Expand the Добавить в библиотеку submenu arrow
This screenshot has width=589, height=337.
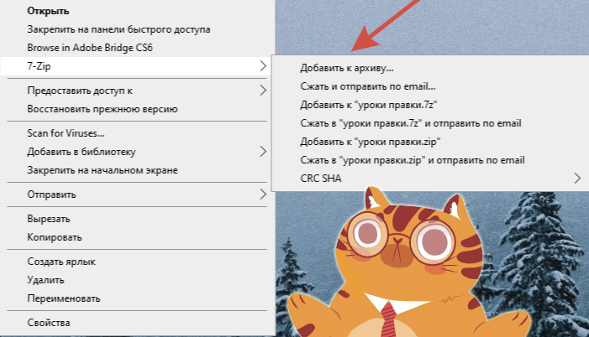click(262, 152)
